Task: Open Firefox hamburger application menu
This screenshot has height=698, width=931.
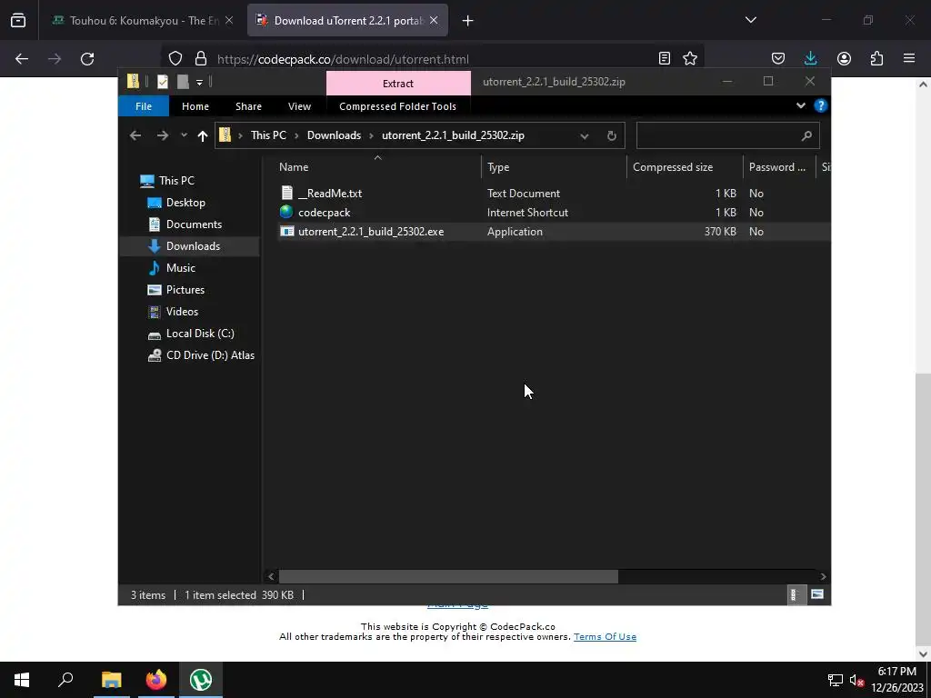Action: (909, 58)
